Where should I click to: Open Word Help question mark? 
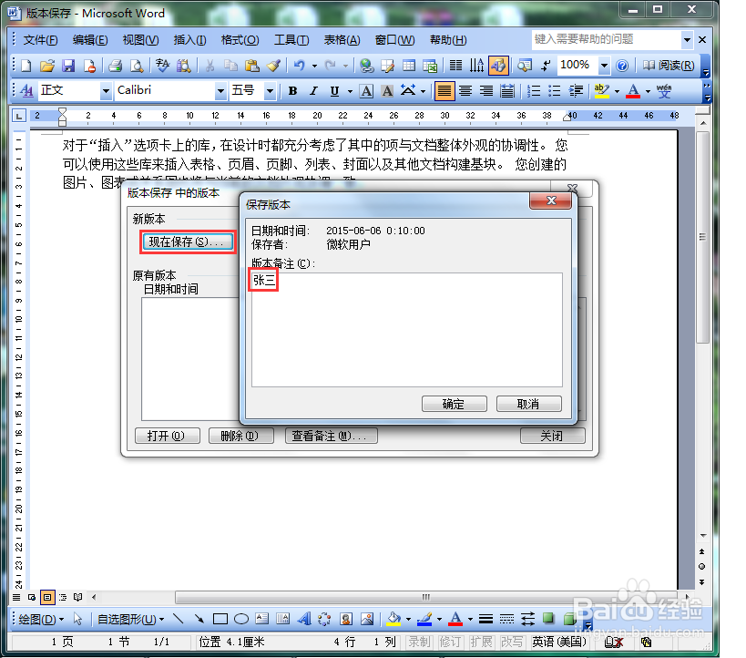622,66
